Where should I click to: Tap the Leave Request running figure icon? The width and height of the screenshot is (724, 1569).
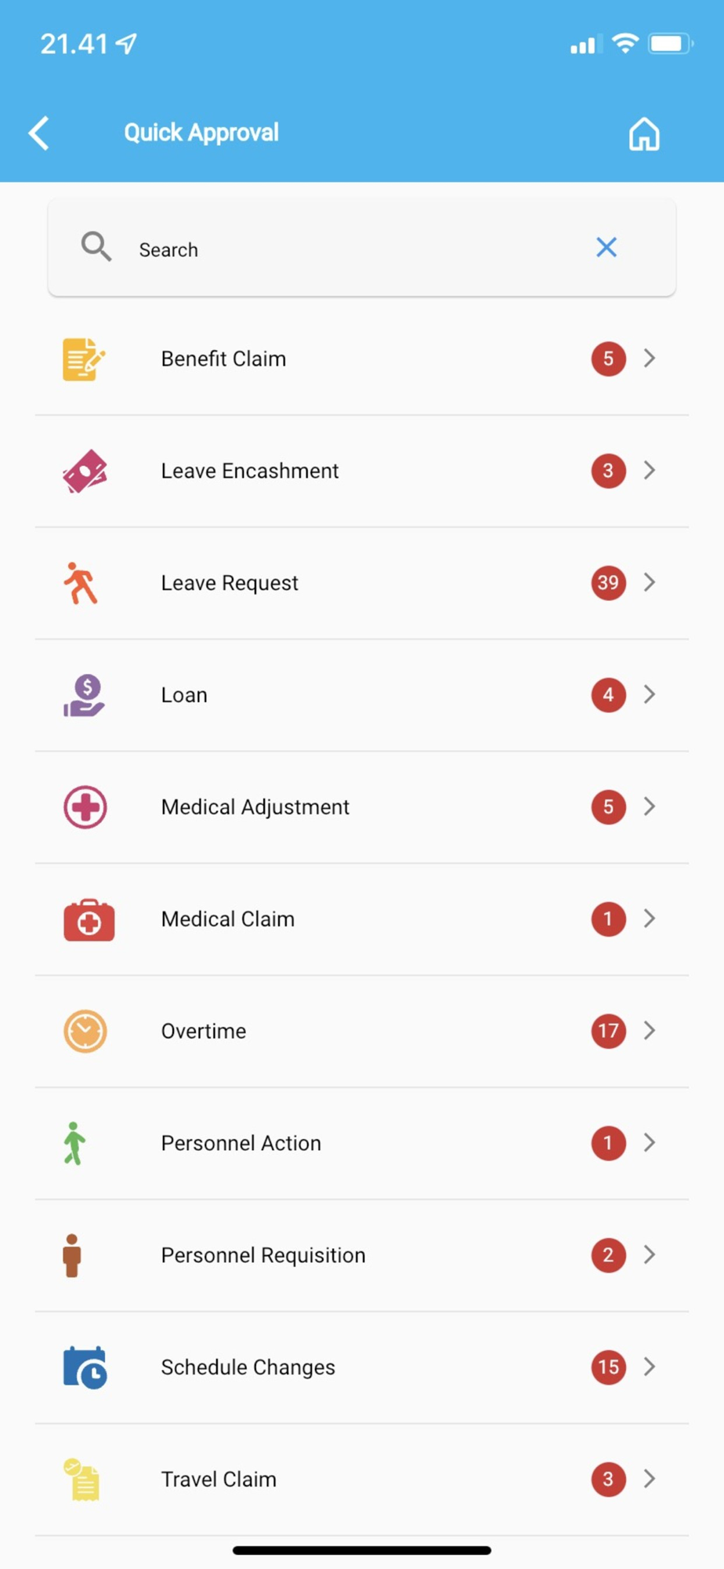click(x=81, y=584)
